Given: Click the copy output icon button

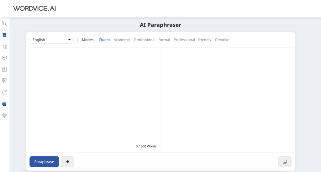Looking at the screenshot, I should 285,162.
